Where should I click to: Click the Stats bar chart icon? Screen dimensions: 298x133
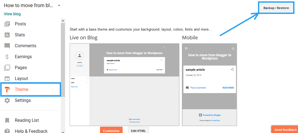pos(7,35)
